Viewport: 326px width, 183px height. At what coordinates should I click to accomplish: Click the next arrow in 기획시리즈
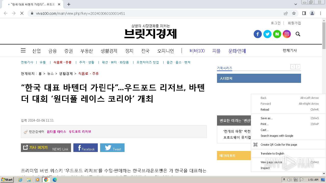tap(298, 67)
